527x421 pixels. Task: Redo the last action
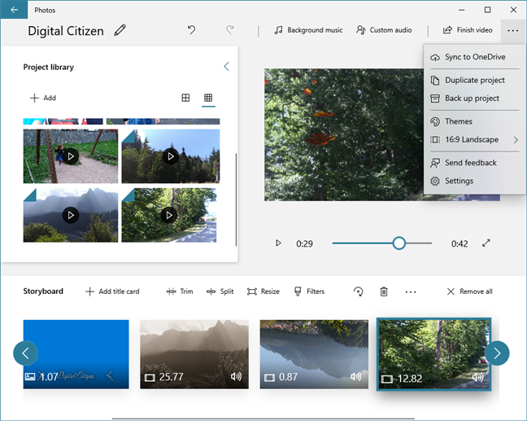(230, 30)
